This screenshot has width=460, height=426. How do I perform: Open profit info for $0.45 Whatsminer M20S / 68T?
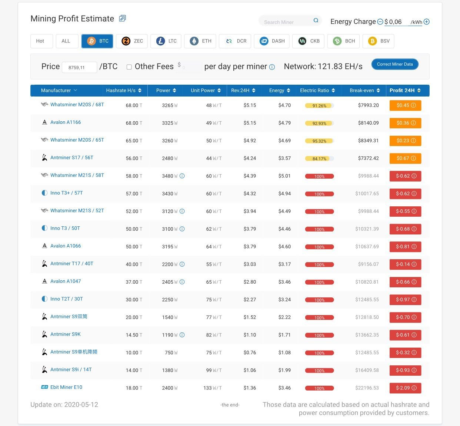point(413,105)
